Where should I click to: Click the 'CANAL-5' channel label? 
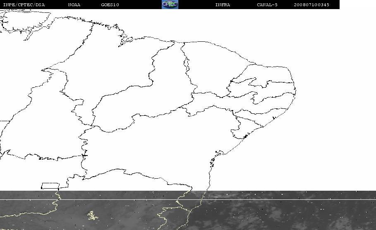click(x=267, y=5)
